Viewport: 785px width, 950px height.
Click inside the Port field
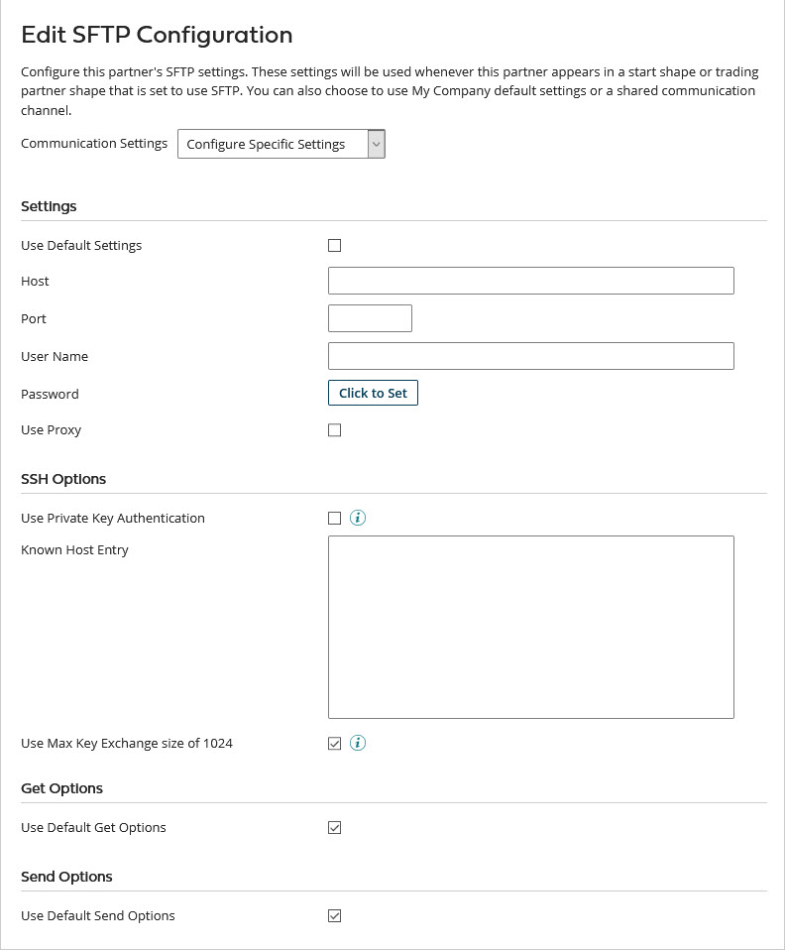tap(369, 317)
